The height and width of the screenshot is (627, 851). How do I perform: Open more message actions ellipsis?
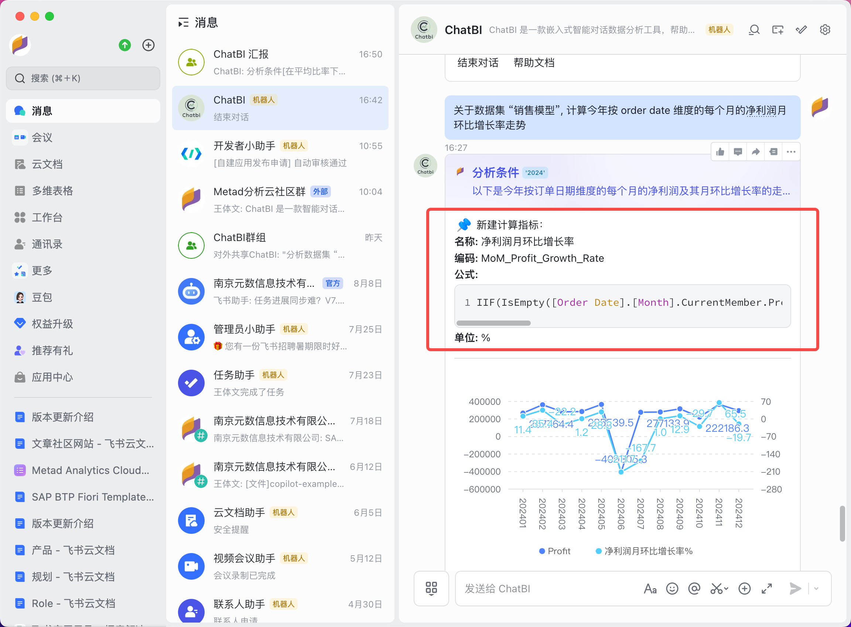click(x=791, y=152)
